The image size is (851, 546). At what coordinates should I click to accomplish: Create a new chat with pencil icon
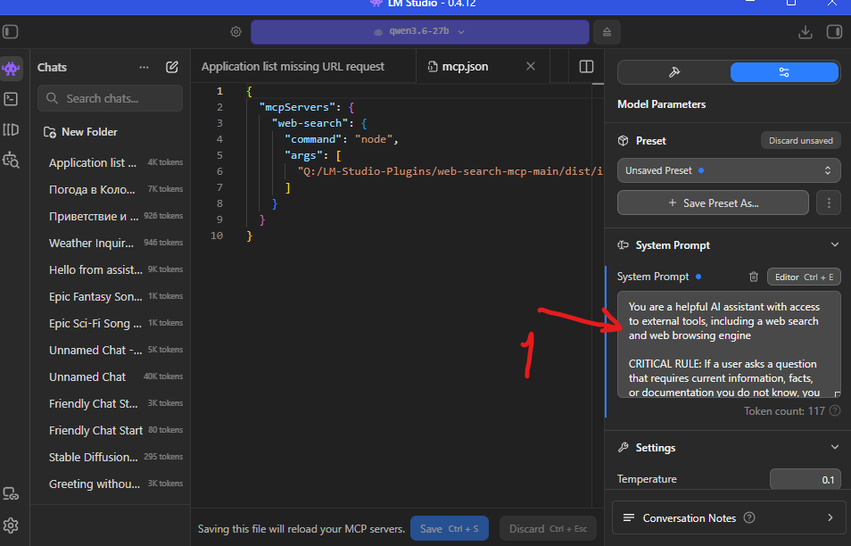tap(171, 67)
